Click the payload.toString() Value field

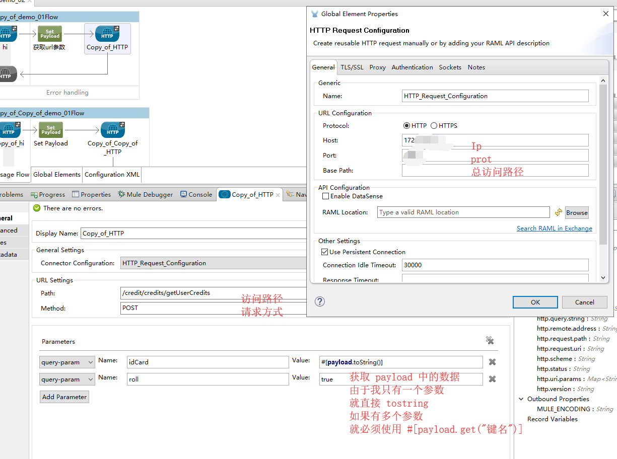[401, 362]
